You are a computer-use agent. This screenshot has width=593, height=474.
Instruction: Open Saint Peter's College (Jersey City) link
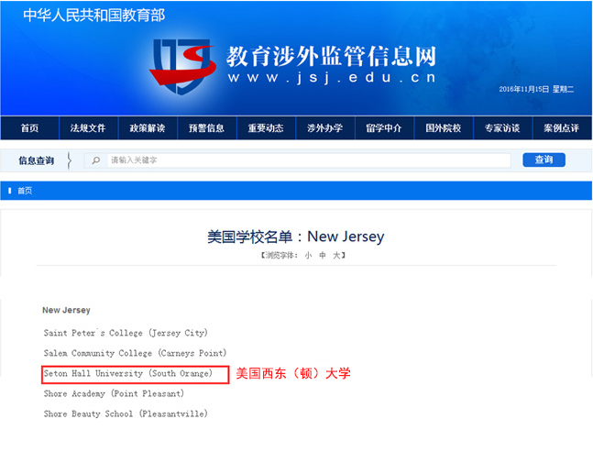pyautogui.click(x=126, y=333)
